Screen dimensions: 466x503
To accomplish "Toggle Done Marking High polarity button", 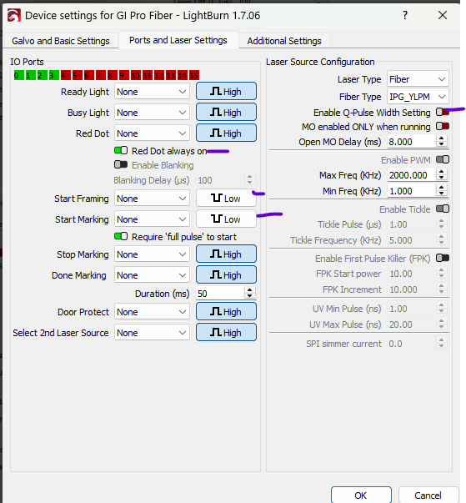I will coord(226,275).
